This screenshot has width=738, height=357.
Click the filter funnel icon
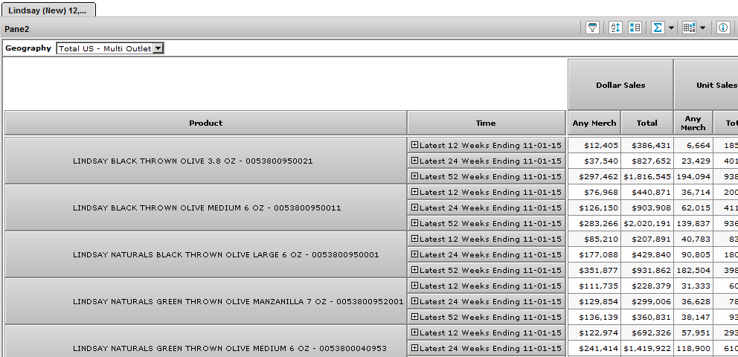point(592,28)
